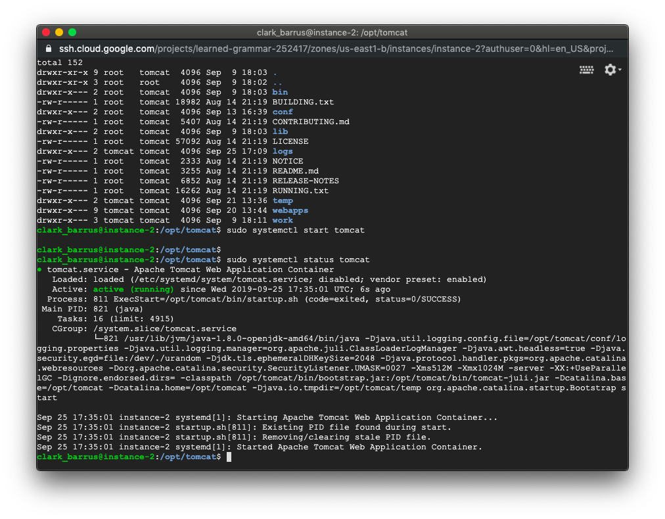Click the ssh.cloud.google.com address bar URL

click(x=336, y=49)
